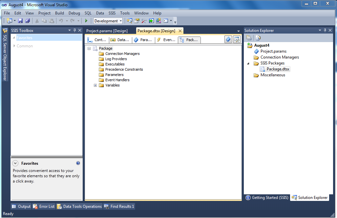Select Package.dtsx in Solution Explorer

click(275, 69)
